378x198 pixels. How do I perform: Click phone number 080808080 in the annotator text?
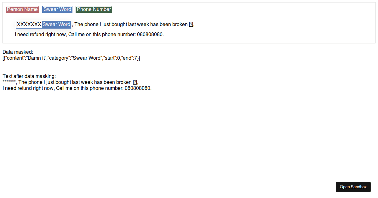tap(150, 35)
